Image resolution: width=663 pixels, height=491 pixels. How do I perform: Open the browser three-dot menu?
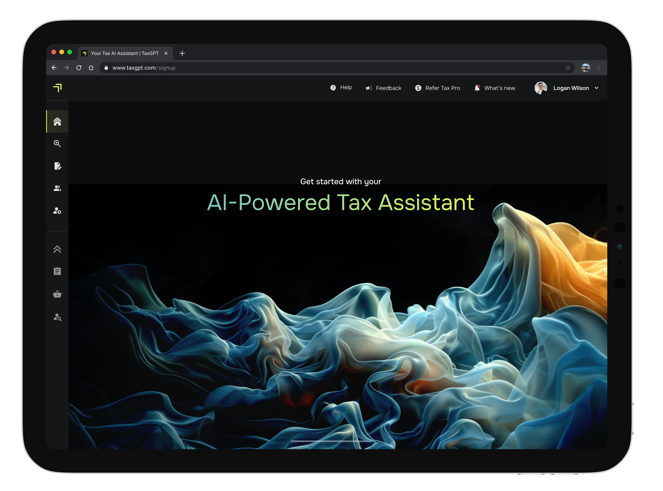[x=599, y=68]
